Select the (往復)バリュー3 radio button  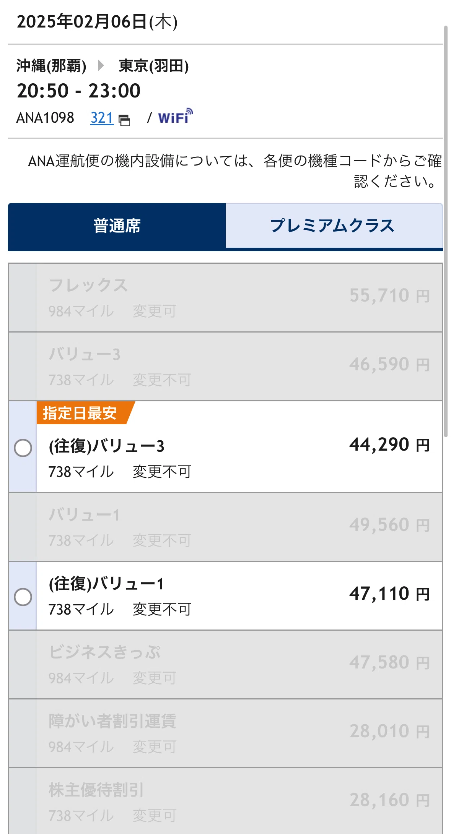(23, 448)
